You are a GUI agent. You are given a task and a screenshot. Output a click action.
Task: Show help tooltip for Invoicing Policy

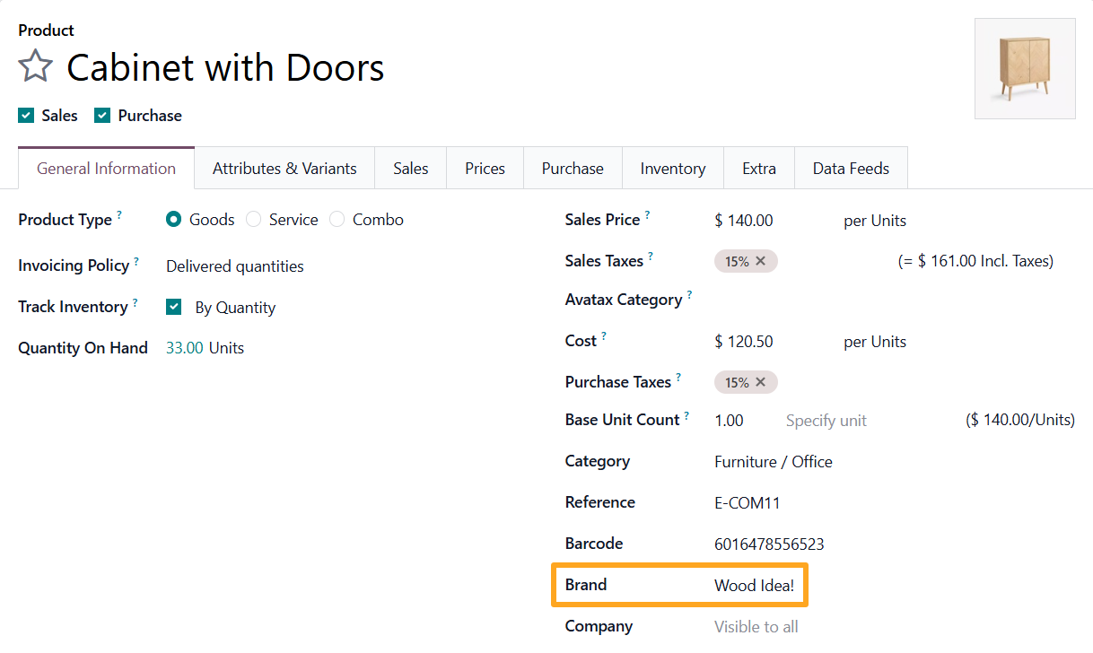click(136, 261)
